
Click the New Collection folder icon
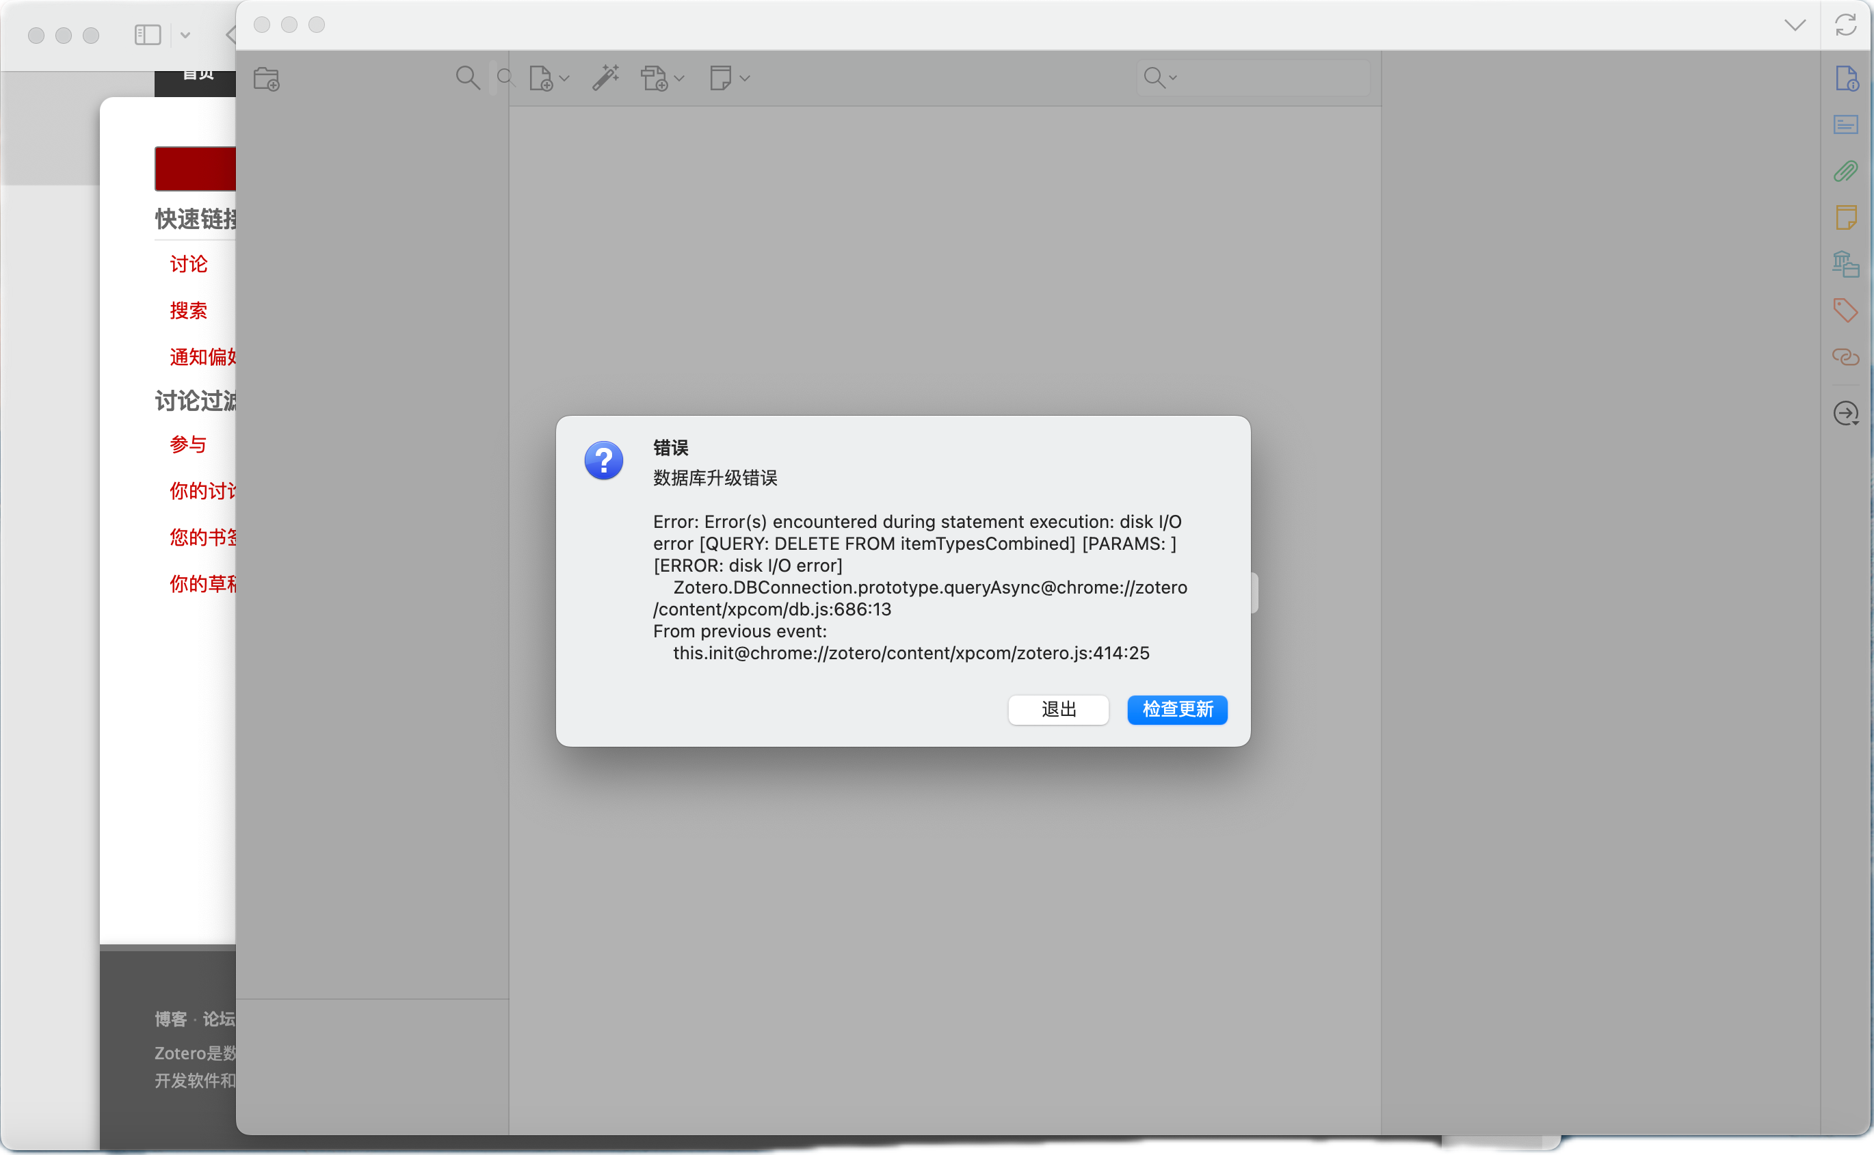click(x=267, y=79)
